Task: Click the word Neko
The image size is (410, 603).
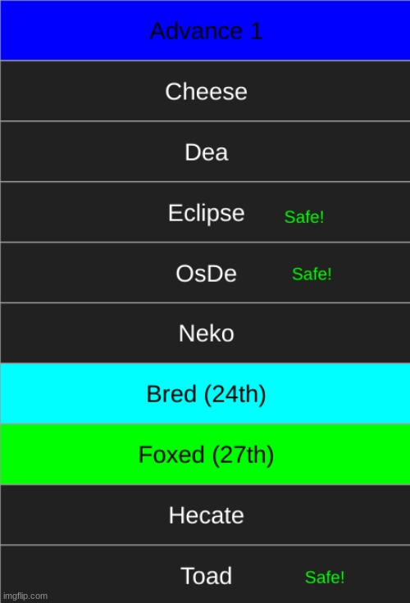Action: coord(207,333)
